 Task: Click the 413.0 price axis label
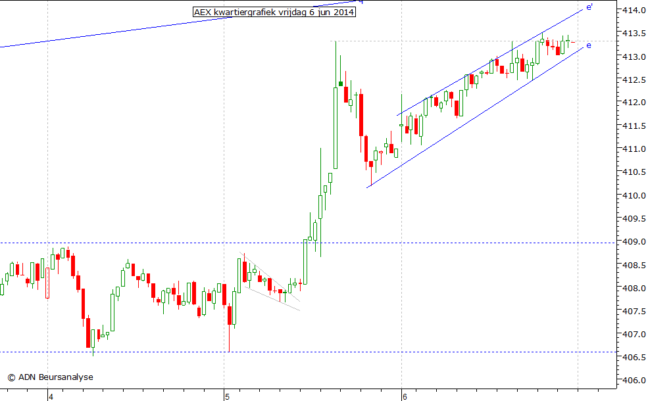click(x=634, y=57)
